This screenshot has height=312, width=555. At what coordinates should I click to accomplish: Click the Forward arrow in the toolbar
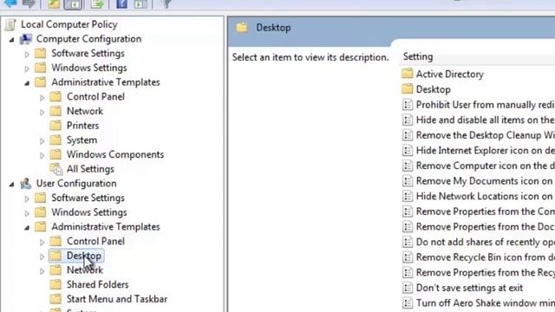[29, 3]
